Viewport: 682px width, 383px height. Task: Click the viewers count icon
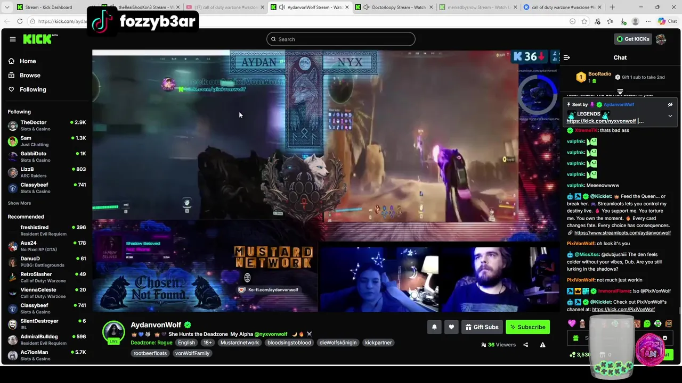(x=484, y=345)
